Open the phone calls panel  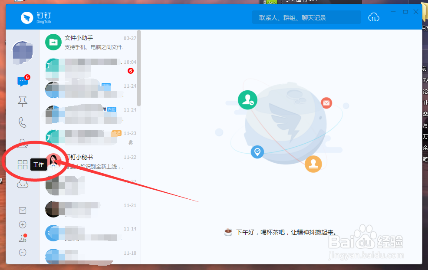[22, 122]
